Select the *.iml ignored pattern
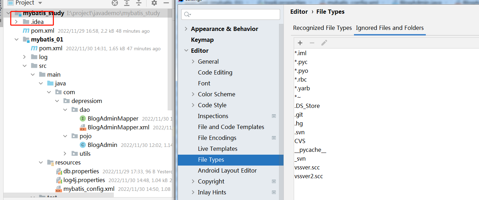Screen dimensions: 479x200 click(300, 53)
